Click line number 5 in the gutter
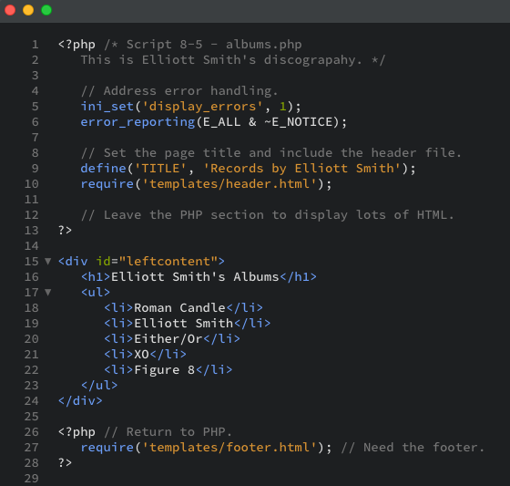Image resolution: width=510 pixels, height=486 pixels. pos(36,106)
